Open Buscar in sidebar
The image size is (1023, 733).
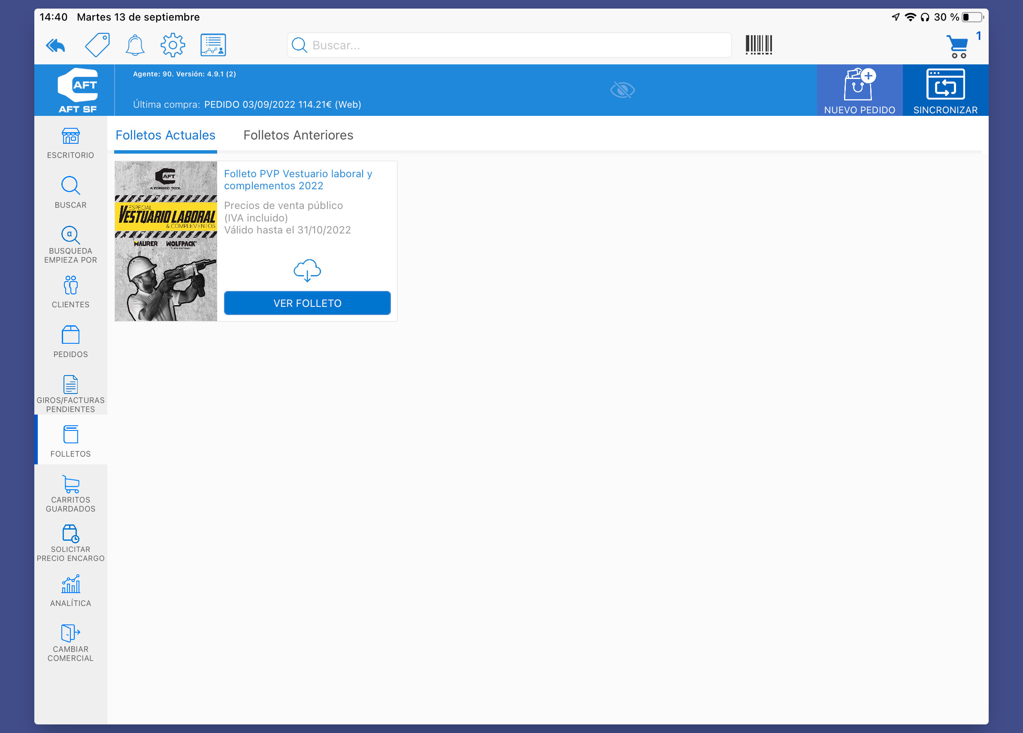(x=71, y=193)
